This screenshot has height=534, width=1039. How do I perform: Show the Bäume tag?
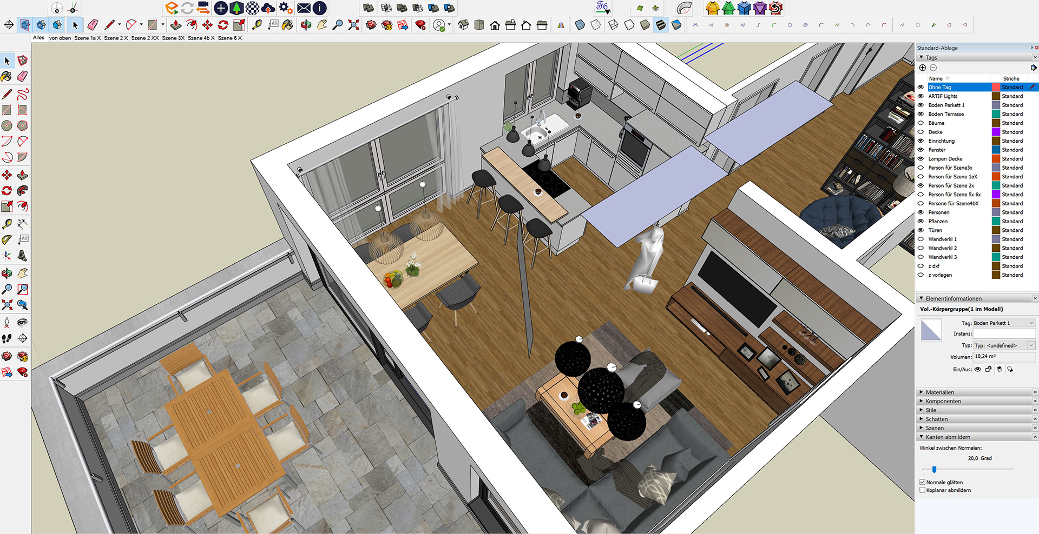coord(920,123)
